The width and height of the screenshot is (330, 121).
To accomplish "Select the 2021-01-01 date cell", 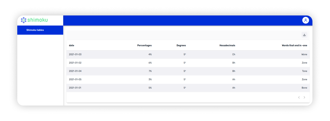I will 75,88.
